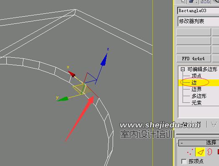Open the 修改器列表 modifier dropdown
The height and width of the screenshot is (166, 219).
(198, 21)
